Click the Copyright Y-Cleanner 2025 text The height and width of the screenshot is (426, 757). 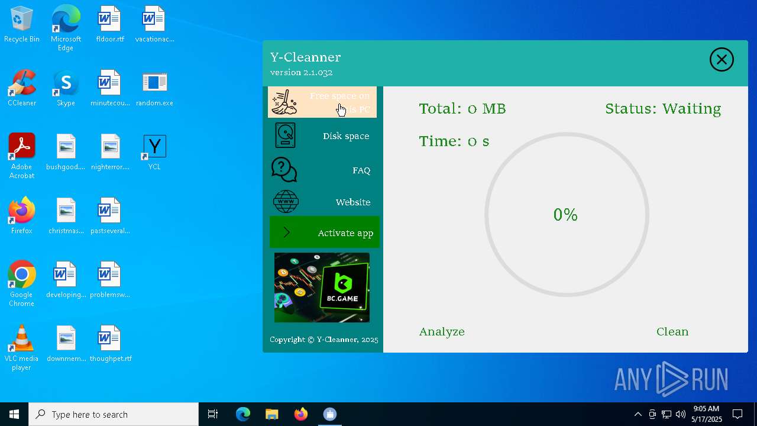(324, 340)
